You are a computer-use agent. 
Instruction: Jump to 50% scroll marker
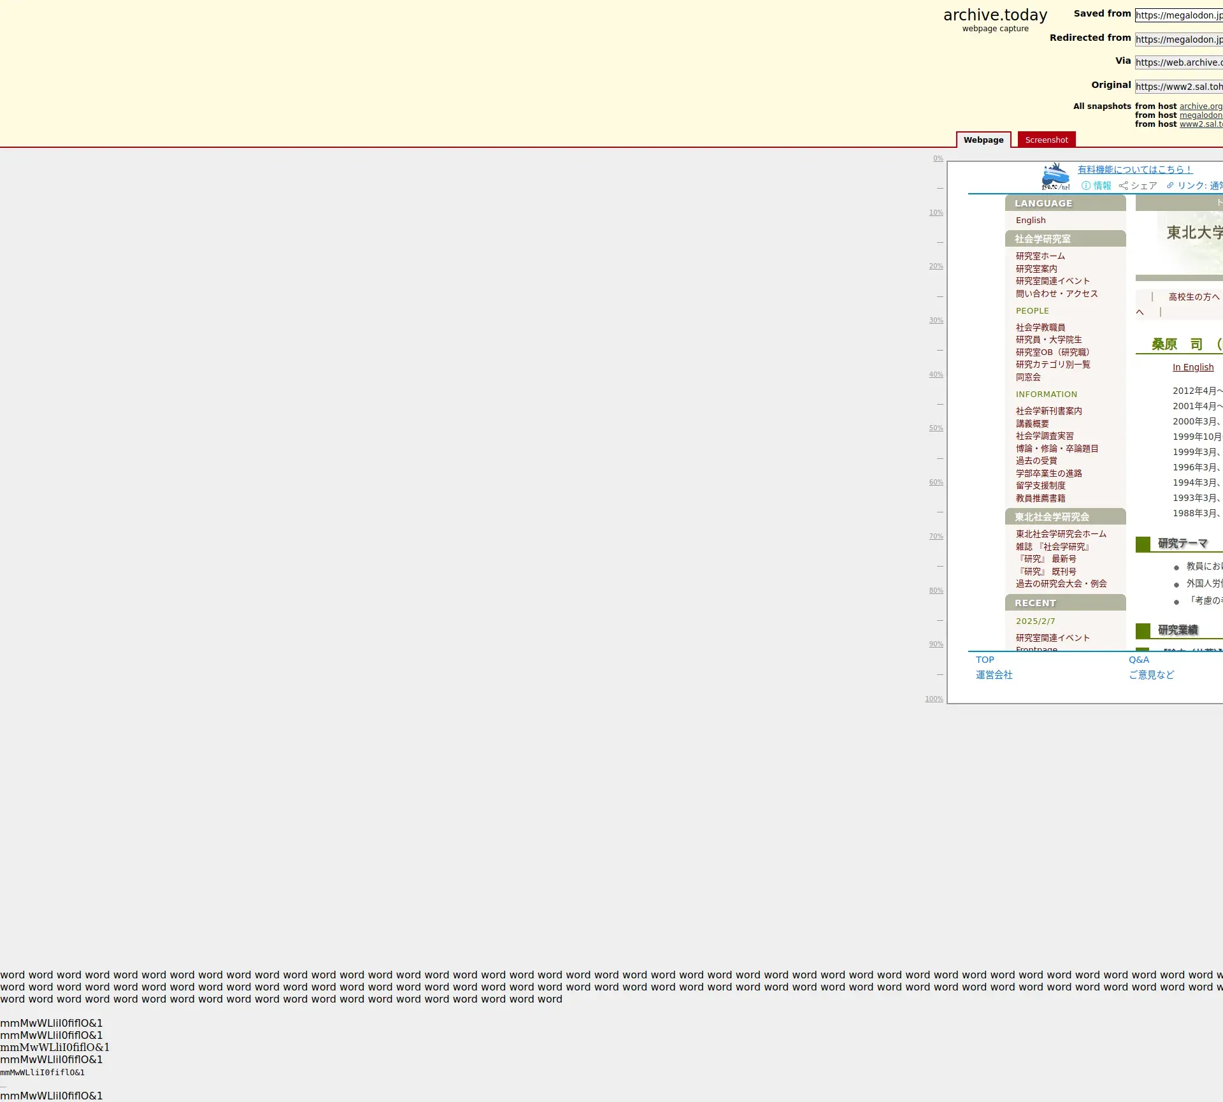tap(936, 428)
